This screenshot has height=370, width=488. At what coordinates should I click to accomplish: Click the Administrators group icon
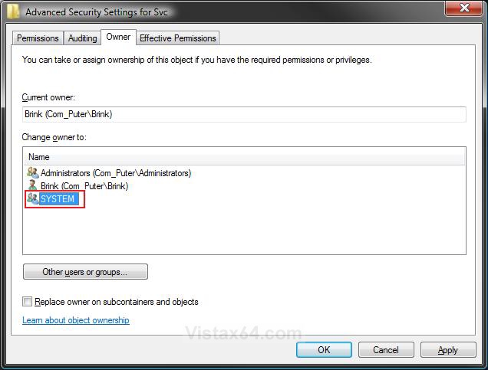click(33, 172)
